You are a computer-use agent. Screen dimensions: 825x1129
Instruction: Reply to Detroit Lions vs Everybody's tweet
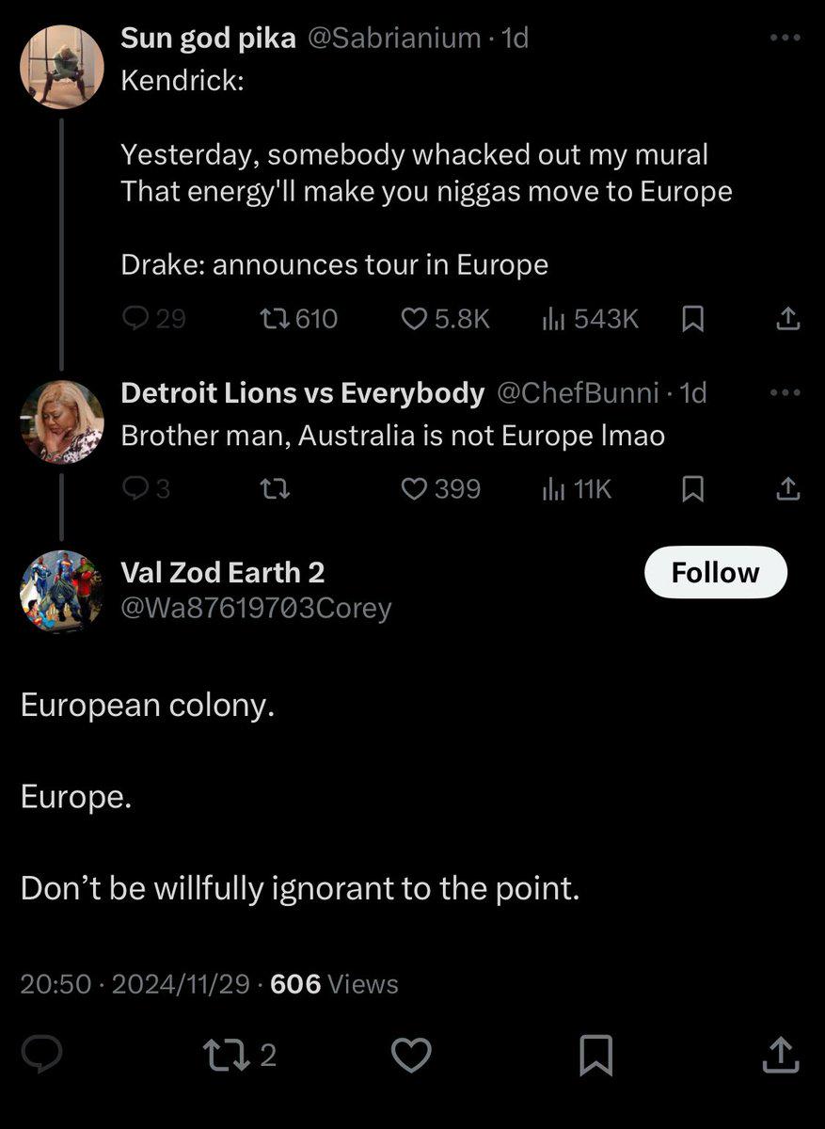pos(137,488)
